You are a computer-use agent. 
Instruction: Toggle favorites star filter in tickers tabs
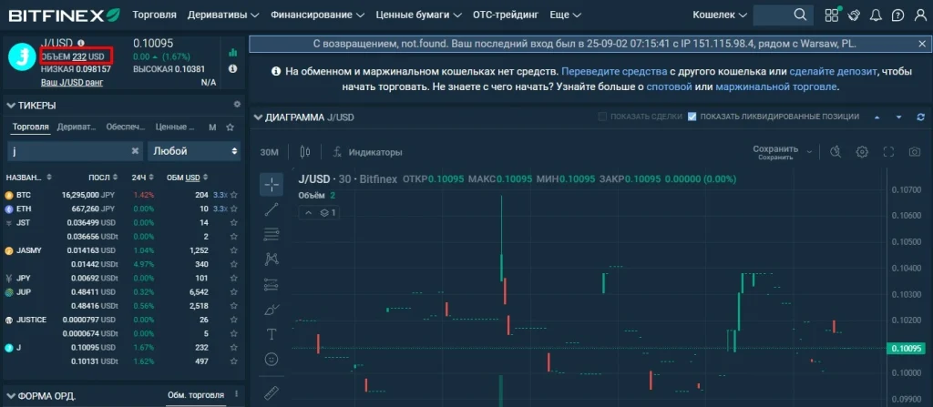coord(231,127)
